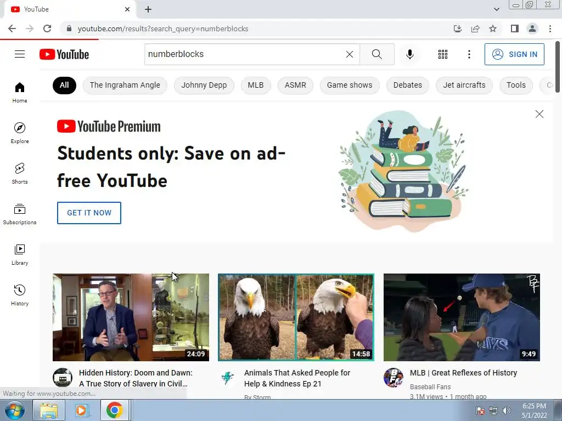Bookmark this page with the star icon
Screen dimensions: 562x421
click(x=493, y=29)
